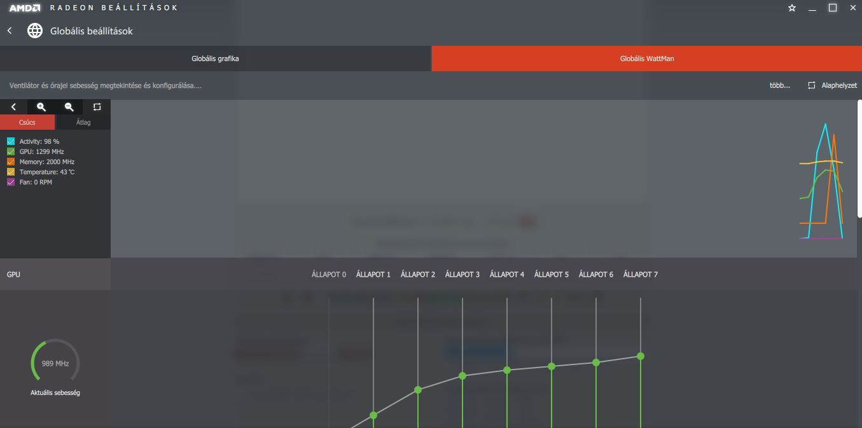Zoom out on the histogram
The image size is (862, 428).
click(69, 107)
